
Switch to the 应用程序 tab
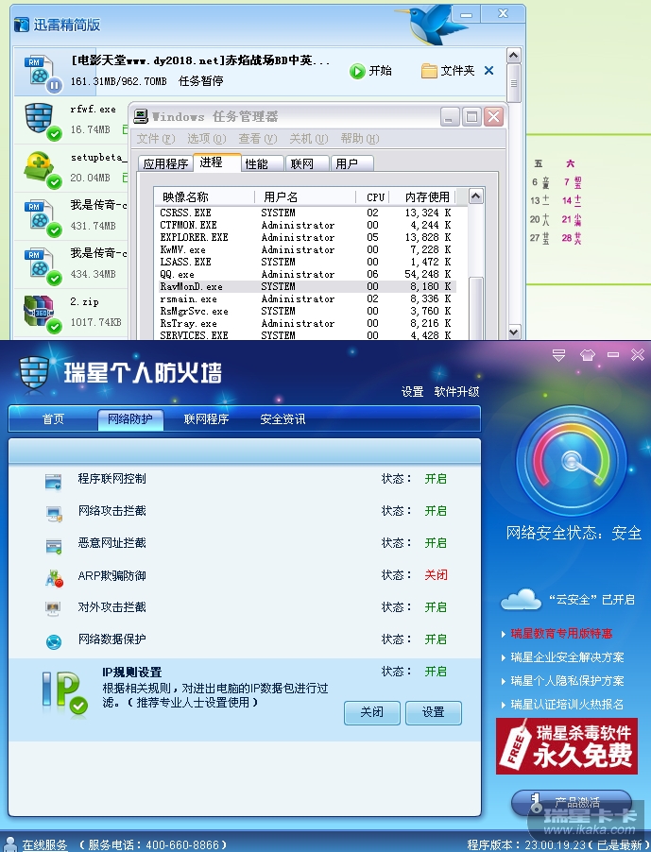(165, 163)
